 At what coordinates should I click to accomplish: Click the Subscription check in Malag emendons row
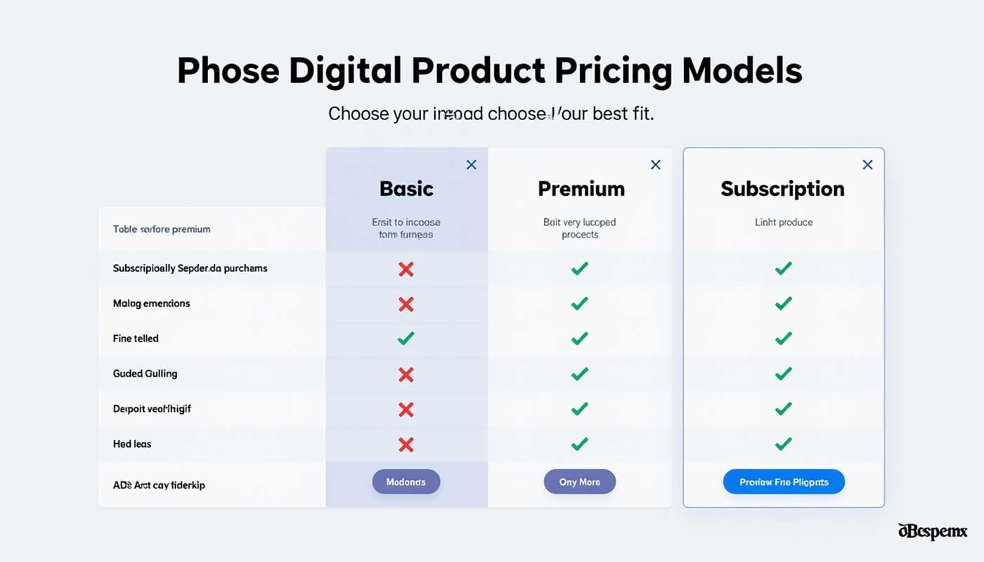[783, 303]
